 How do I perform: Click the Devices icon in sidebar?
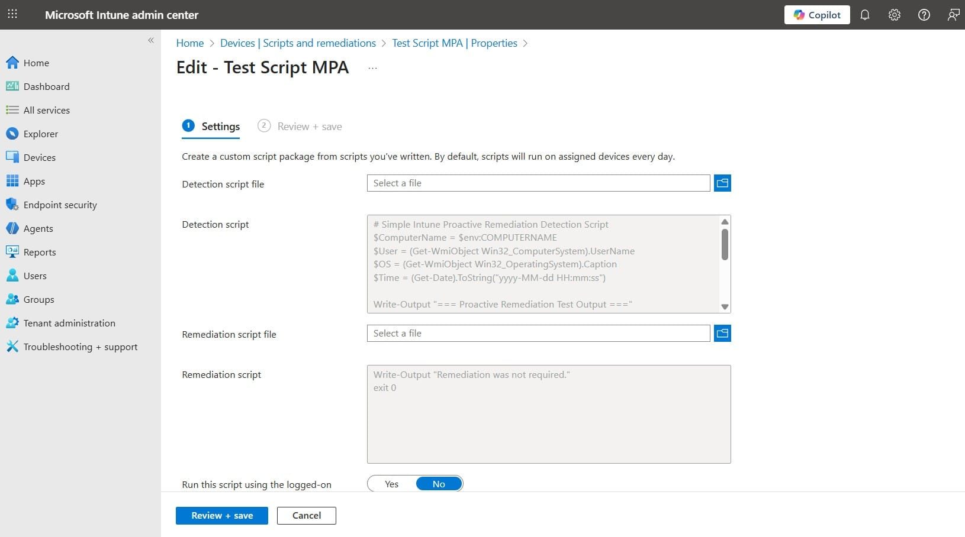12,157
